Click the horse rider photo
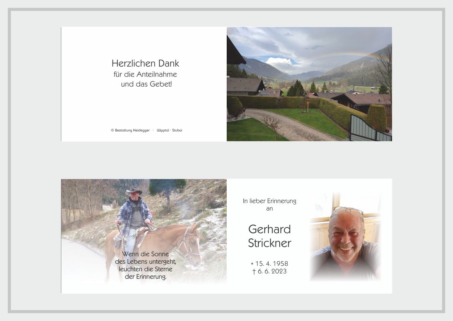This screenshot has height=321, width=453. coord(144,232)
